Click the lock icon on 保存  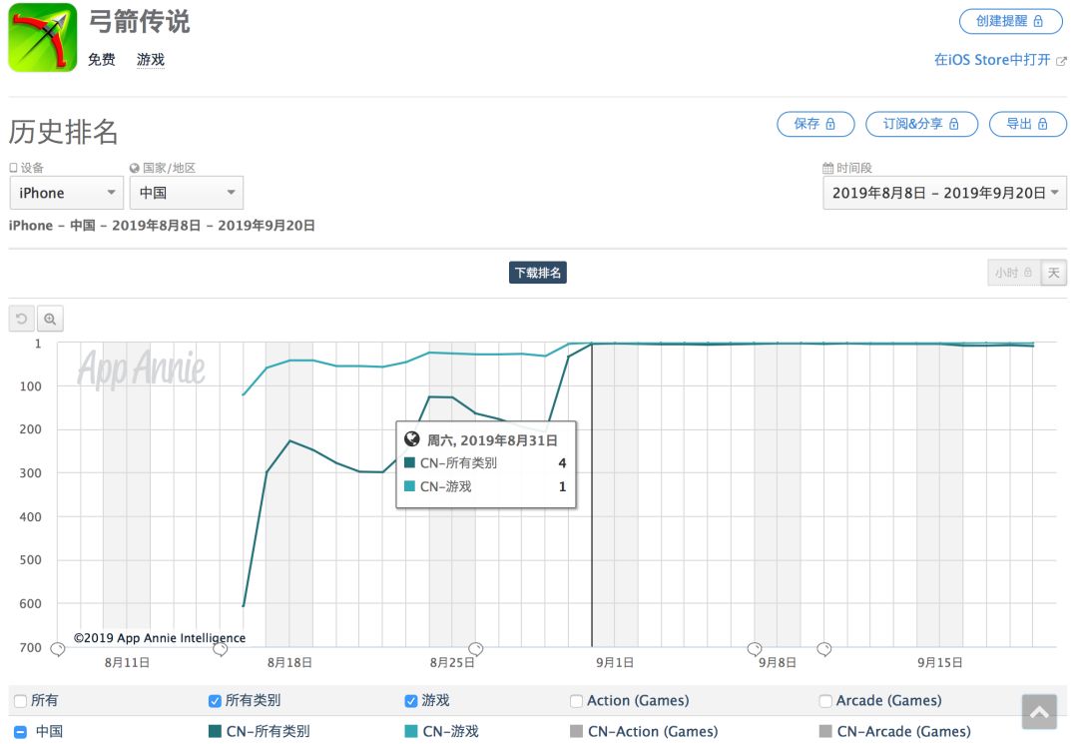(x=830, y=124)
